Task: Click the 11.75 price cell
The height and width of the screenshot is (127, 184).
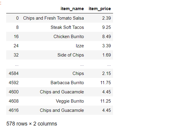Action: click(x=105, y=83)
